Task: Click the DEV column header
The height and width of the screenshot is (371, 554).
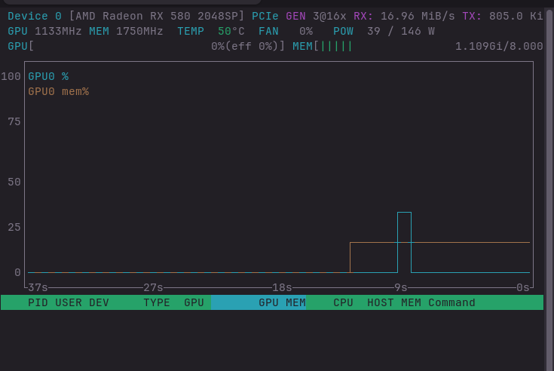Action: pos(99,303)
